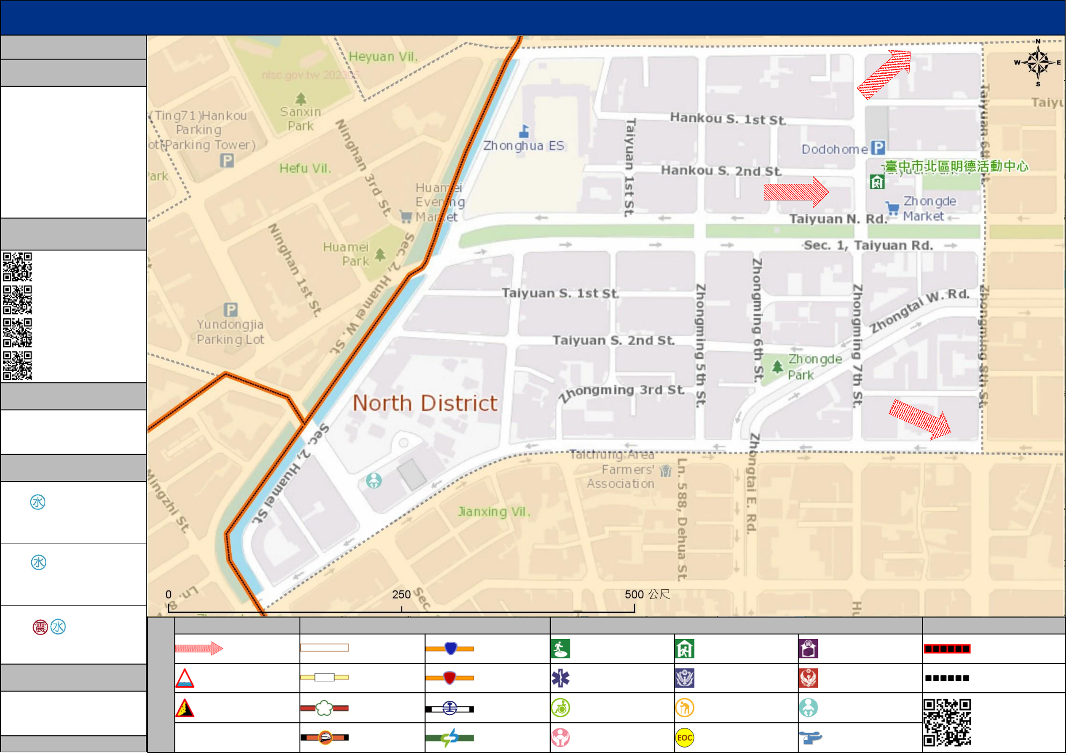Click the Hankou Parking Lot P icon
This screenshot has height=753, width=1066.
click(x=227, y=161)
